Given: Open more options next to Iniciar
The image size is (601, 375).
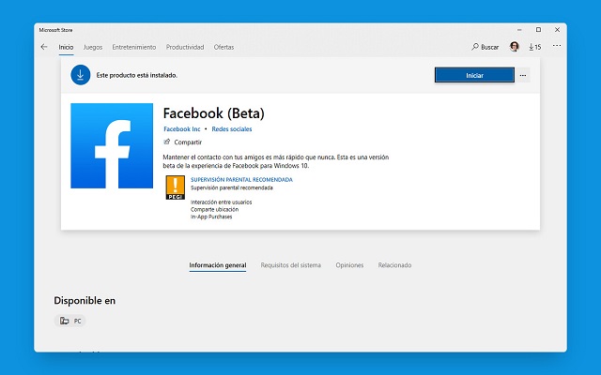Looking at the screenshot, I should point(523,75).
